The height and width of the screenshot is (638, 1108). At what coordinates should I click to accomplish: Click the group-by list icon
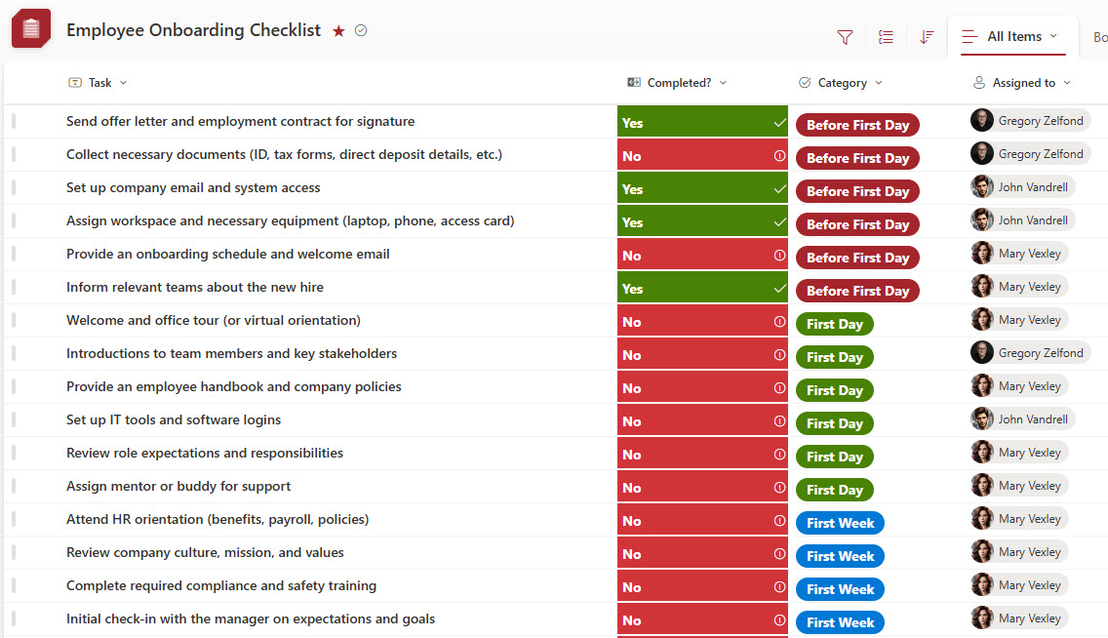point(886,37)
